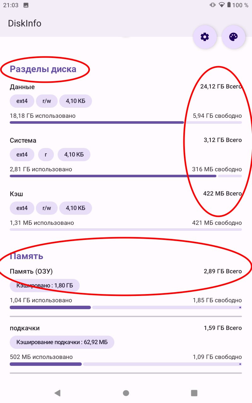
Task: Tap the Кэширование подкачки : 62,92 МБ chip
Action: (x=62, y=342)
